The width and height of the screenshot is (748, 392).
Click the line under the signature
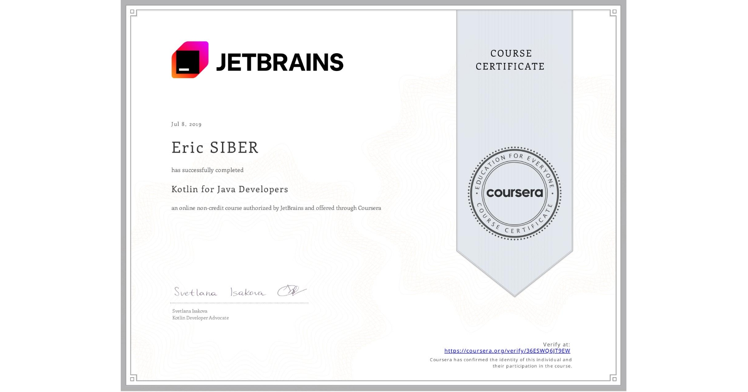238,302
